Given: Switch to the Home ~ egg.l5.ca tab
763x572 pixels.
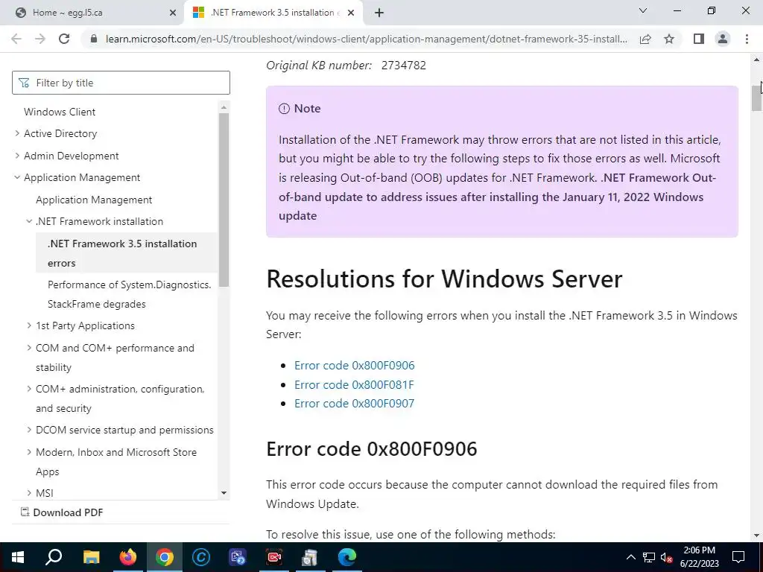Looking at the screenshot, I should pyautogui.click(x=92, y=13).
